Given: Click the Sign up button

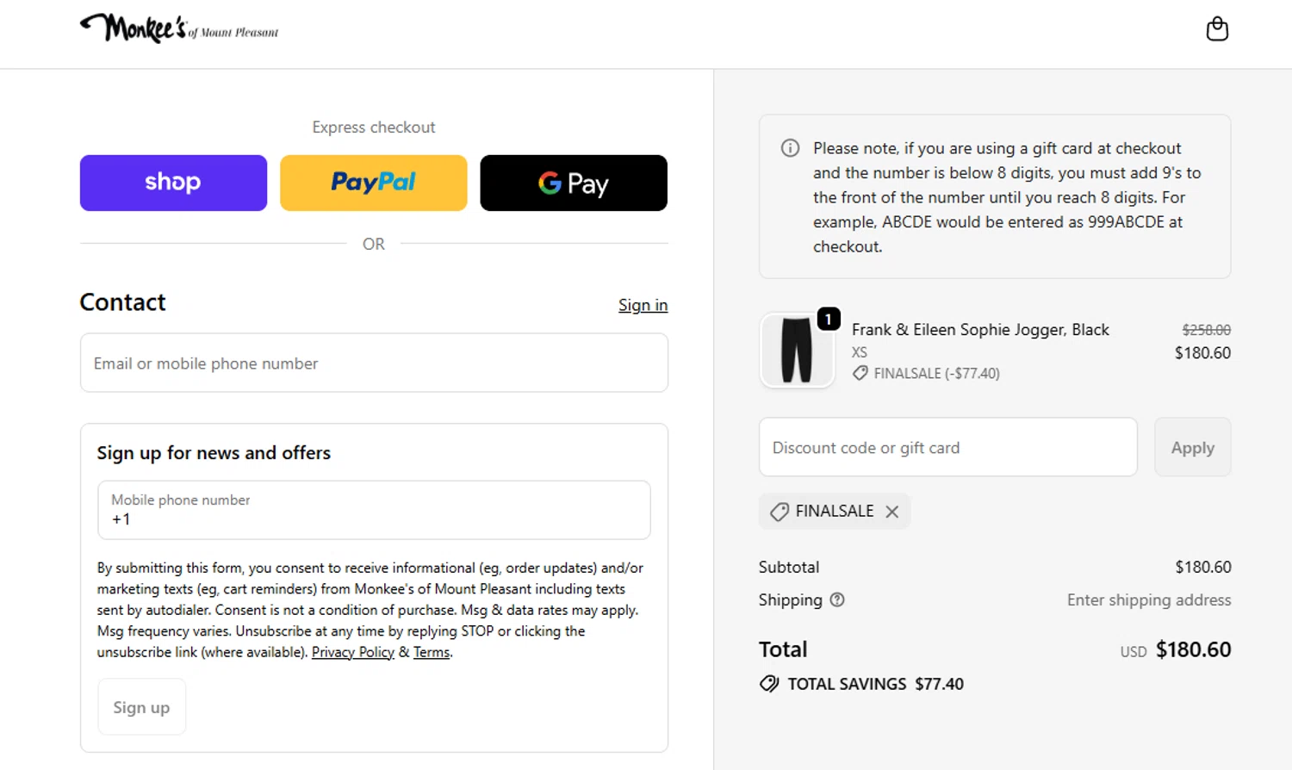Looking at the screenshot, I should click(x=141, y=707).
